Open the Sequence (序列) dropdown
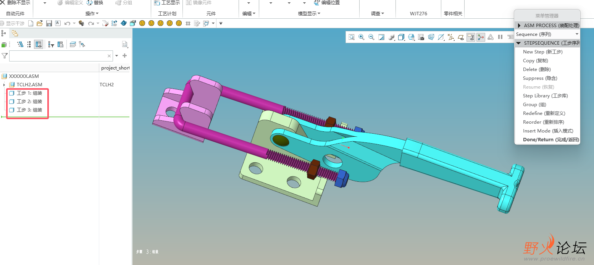 (547, 34)
